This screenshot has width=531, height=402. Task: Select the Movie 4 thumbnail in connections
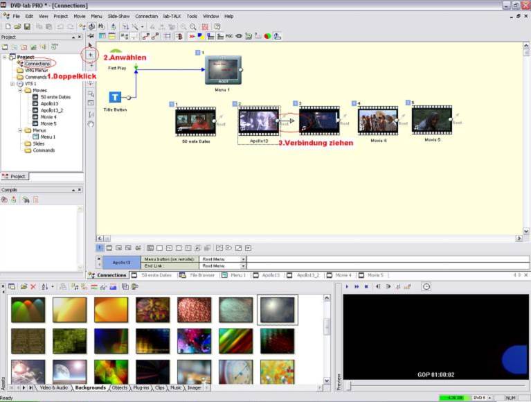click(x=378, y=121)
